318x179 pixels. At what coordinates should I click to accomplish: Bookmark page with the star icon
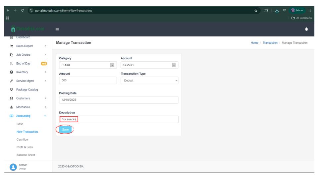coord(256,11)
